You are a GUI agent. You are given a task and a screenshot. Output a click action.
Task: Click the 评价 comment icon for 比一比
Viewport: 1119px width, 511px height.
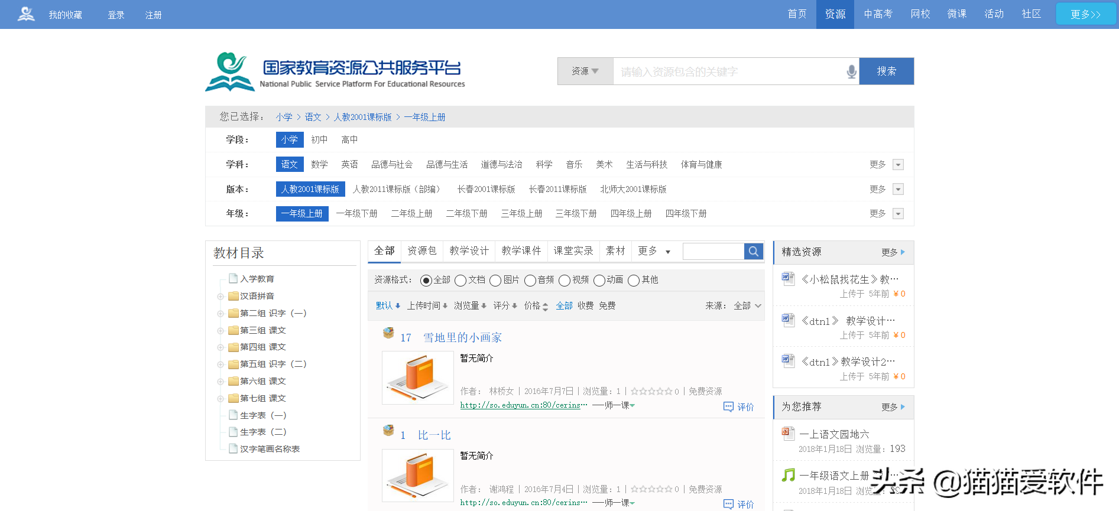728,504
